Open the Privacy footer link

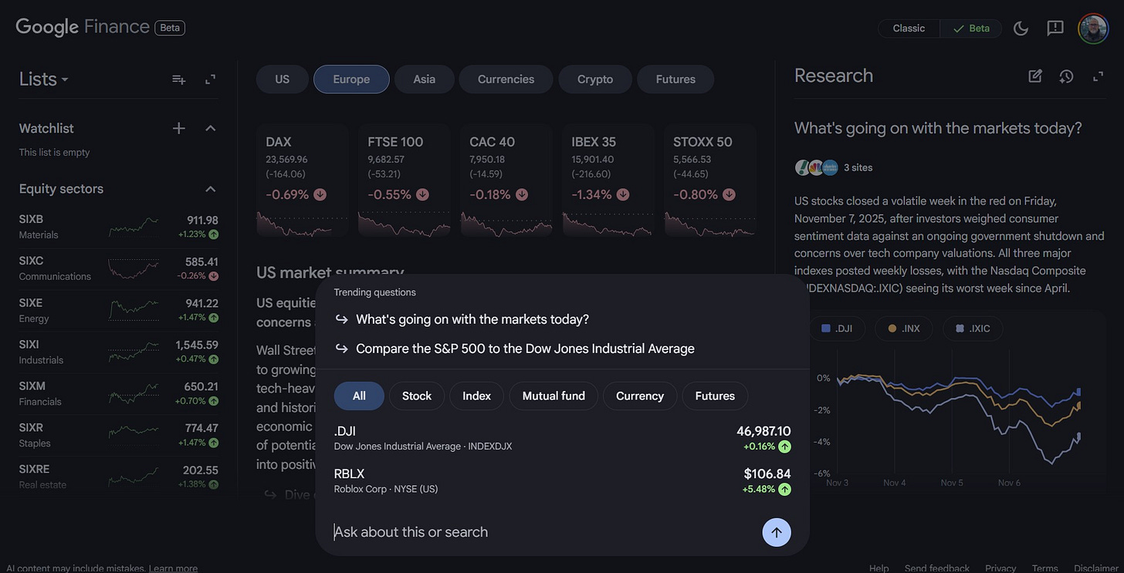(1000, 568)
